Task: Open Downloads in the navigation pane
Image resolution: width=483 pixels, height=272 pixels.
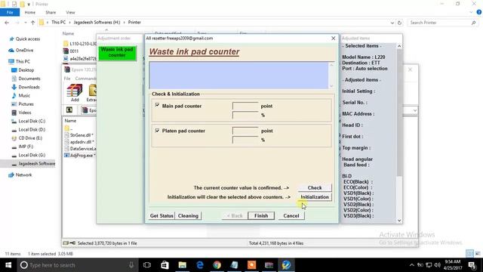Action: 29,87
